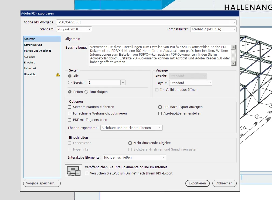The image size is (272, 200).
Task: Click the Exportieren button
Action: pos(198,183)
